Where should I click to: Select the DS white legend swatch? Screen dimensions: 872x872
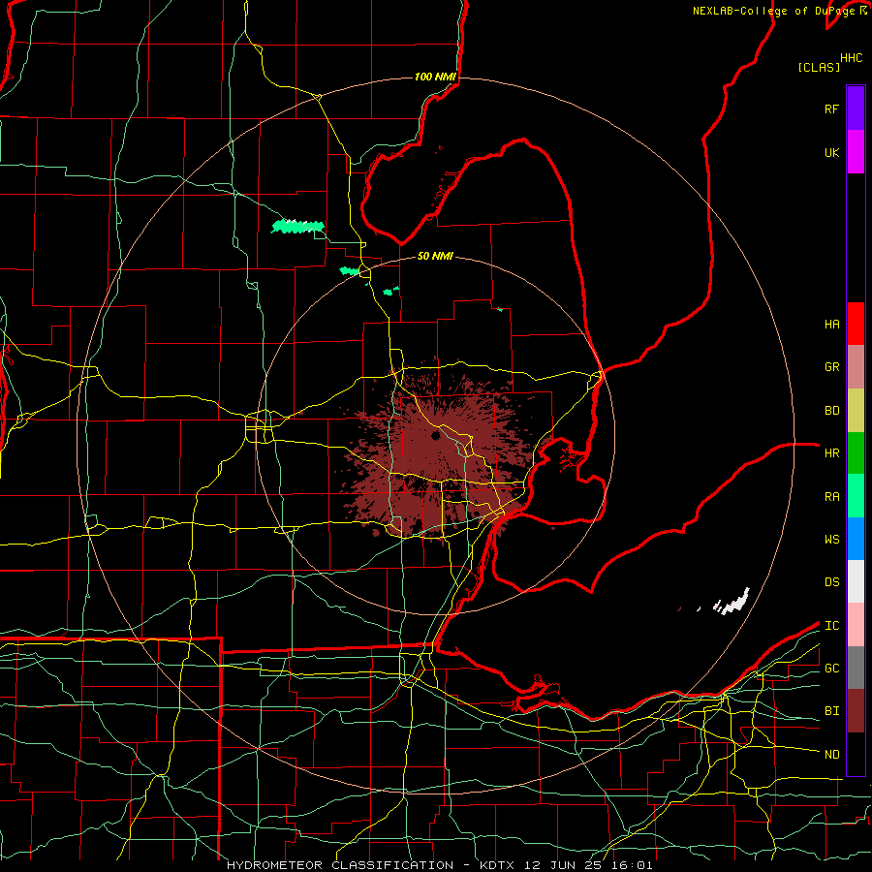coord(856,581)
